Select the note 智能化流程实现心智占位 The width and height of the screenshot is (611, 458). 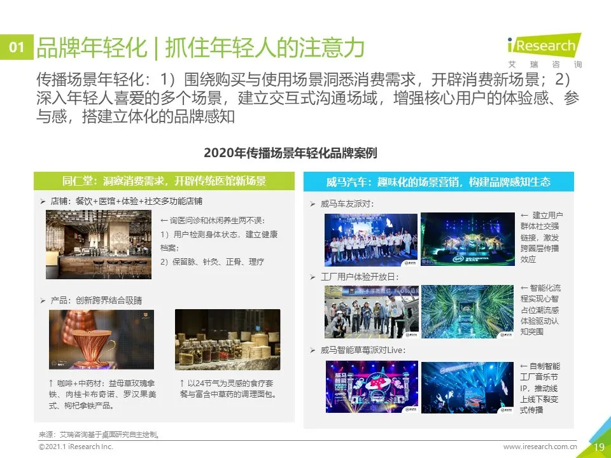click(540, 310)
